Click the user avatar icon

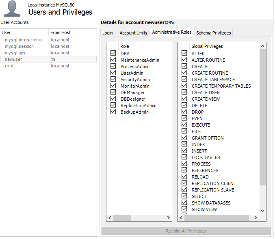tap(12, 9)
